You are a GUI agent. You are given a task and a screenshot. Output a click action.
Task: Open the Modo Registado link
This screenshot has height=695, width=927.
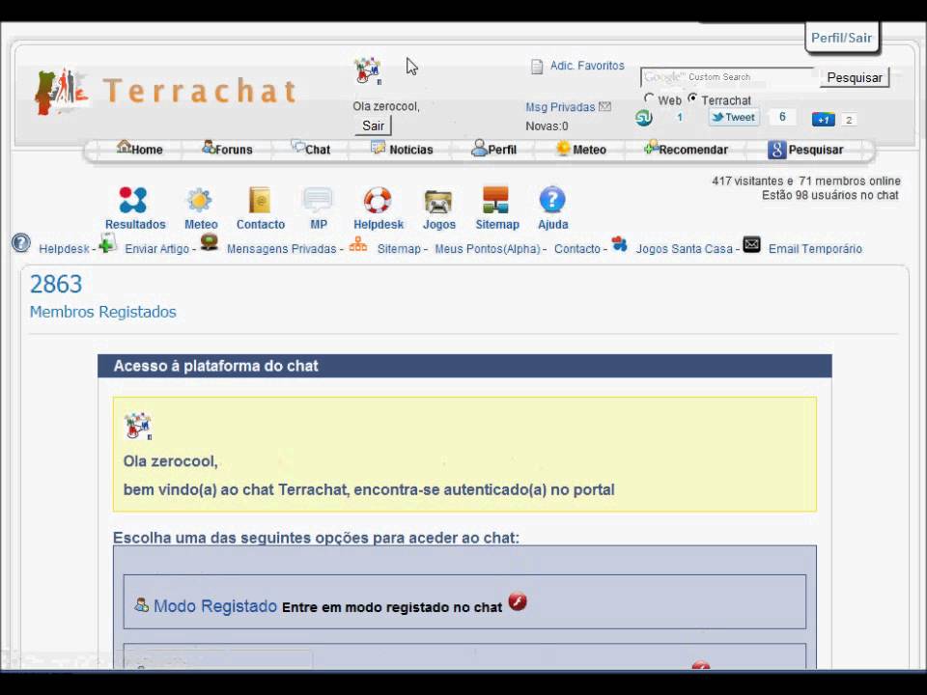click(215, 606)
